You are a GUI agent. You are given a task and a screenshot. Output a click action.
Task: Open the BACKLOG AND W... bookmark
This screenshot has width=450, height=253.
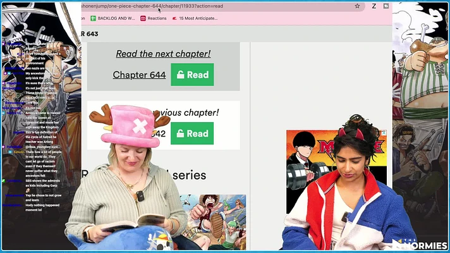tap(113, 18)
